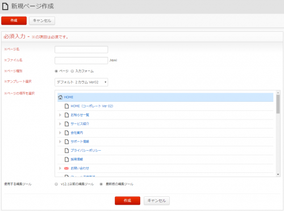
Task: Click the bottom キャンセル button
Action: point(157,201)
